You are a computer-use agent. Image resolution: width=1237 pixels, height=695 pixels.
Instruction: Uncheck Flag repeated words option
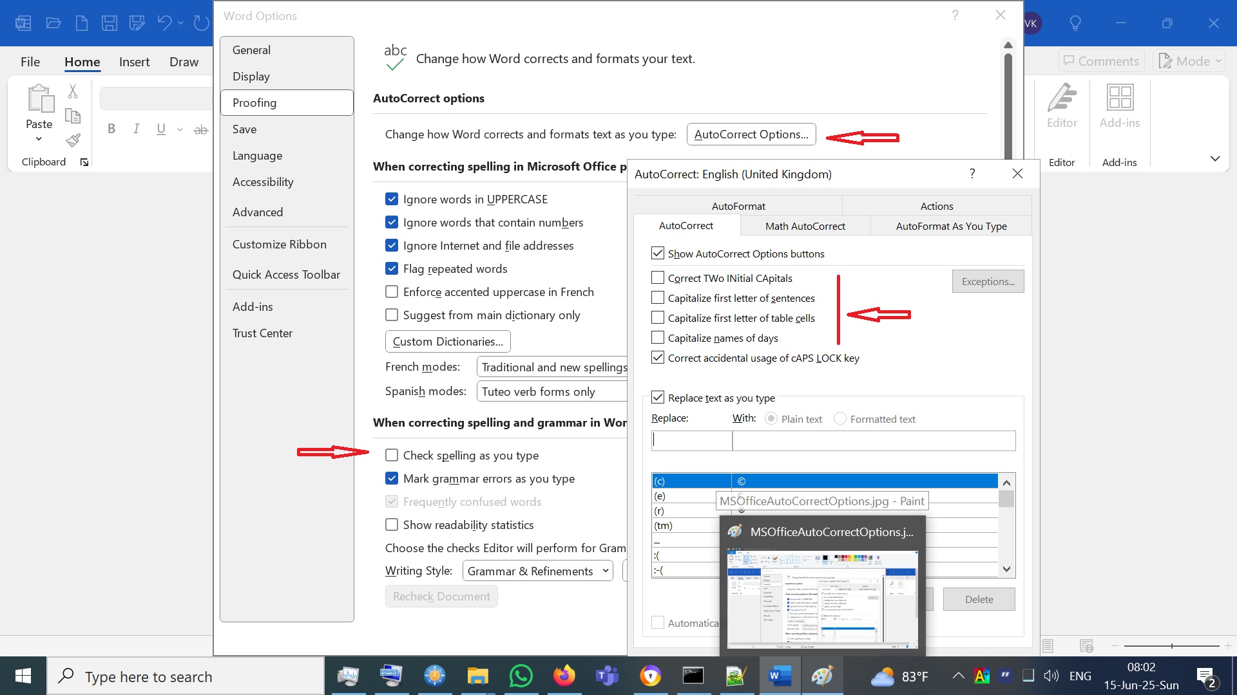coord(392,269)
